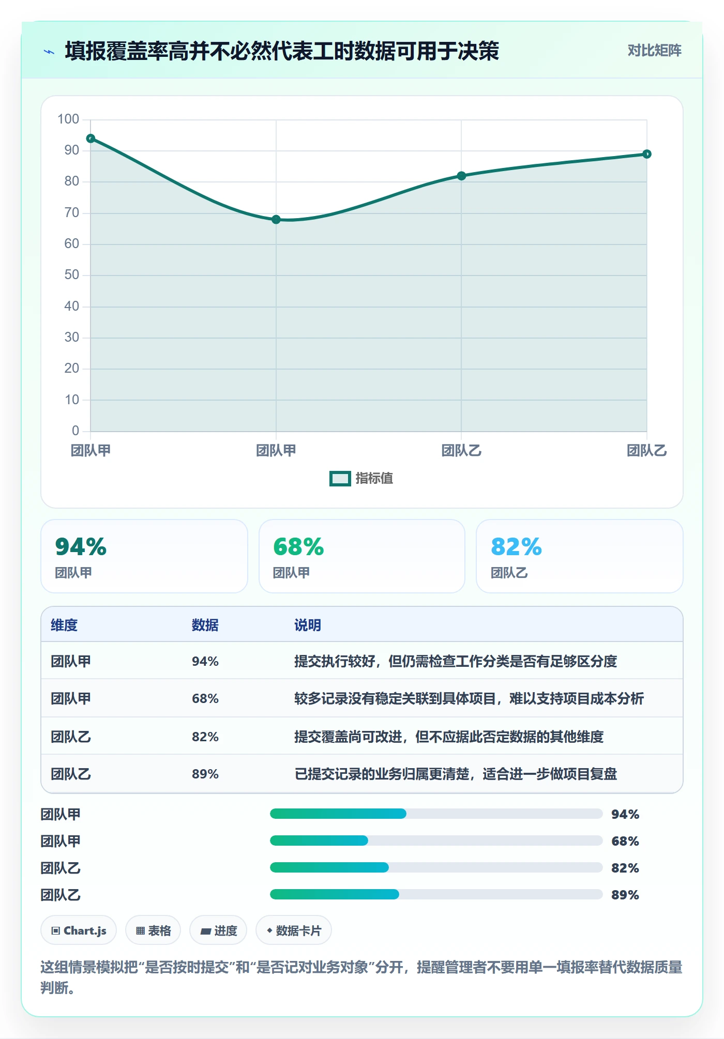
Task: Open the Chart.js chip
Action: point(79,930)
